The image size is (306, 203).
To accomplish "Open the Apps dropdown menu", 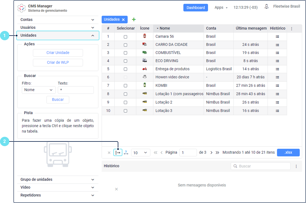I will click(221, 8).
